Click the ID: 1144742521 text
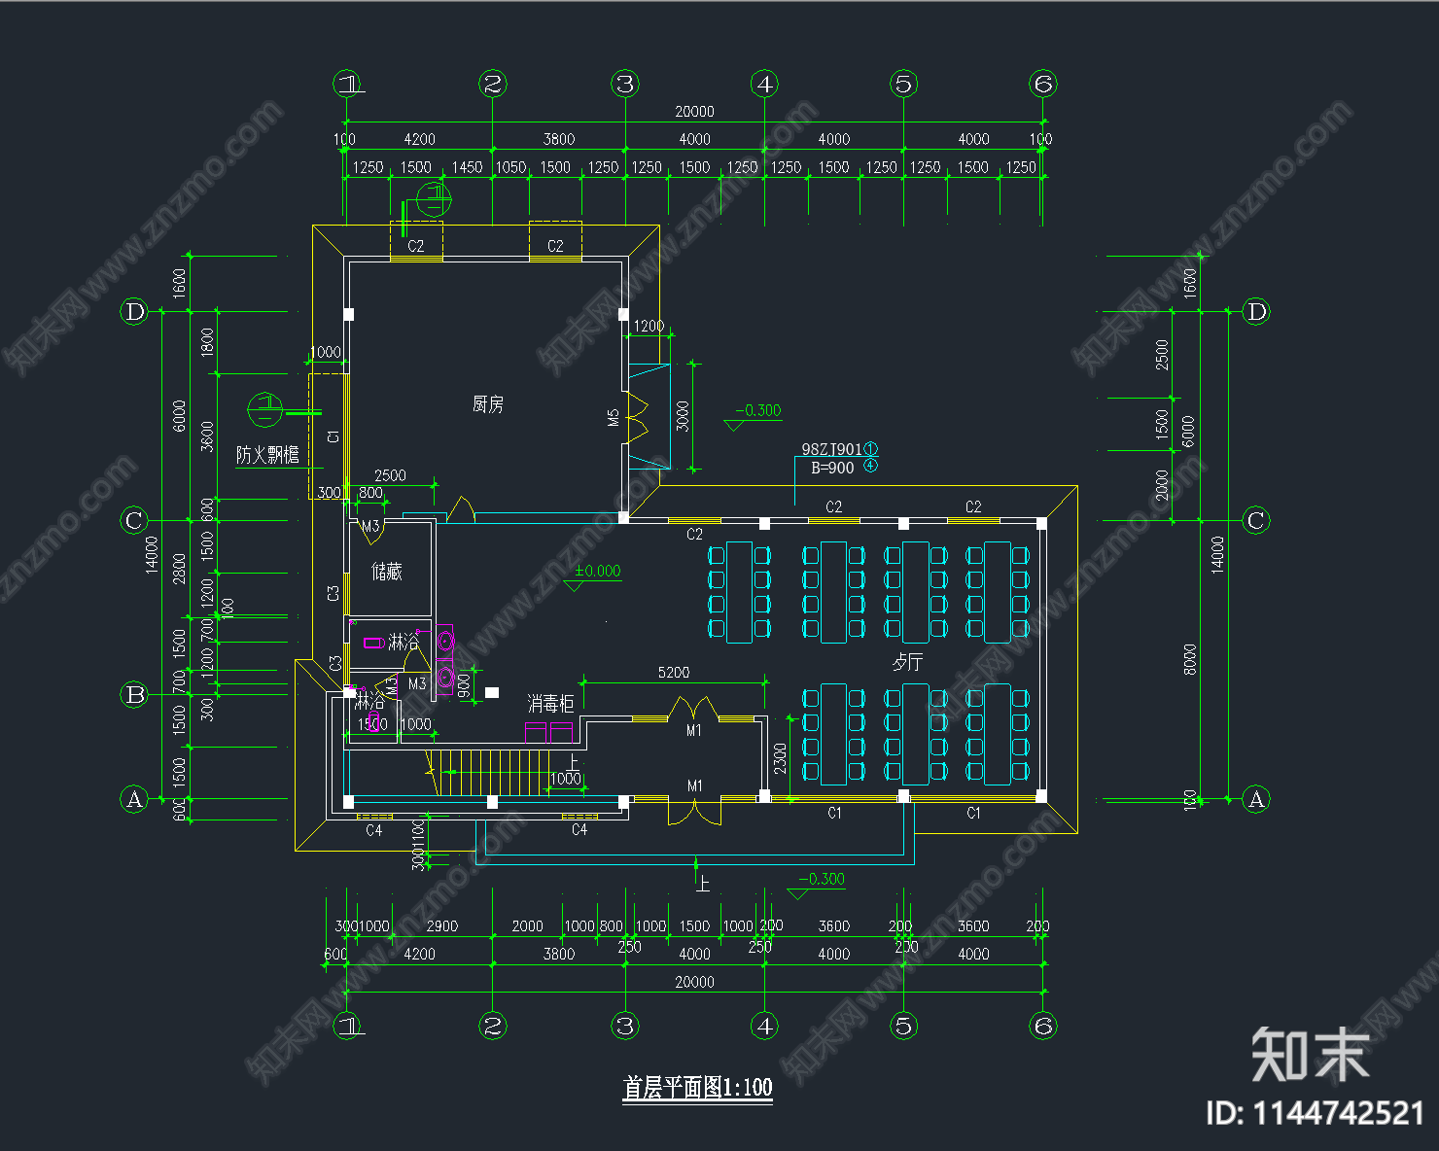This screenshot has height=1151, width=1439. [1315, 1113]
